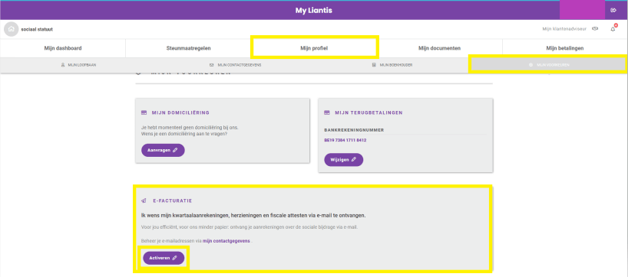Select the Mijn profiel tab
Screen dimensions: 628x277
point(315,48)
